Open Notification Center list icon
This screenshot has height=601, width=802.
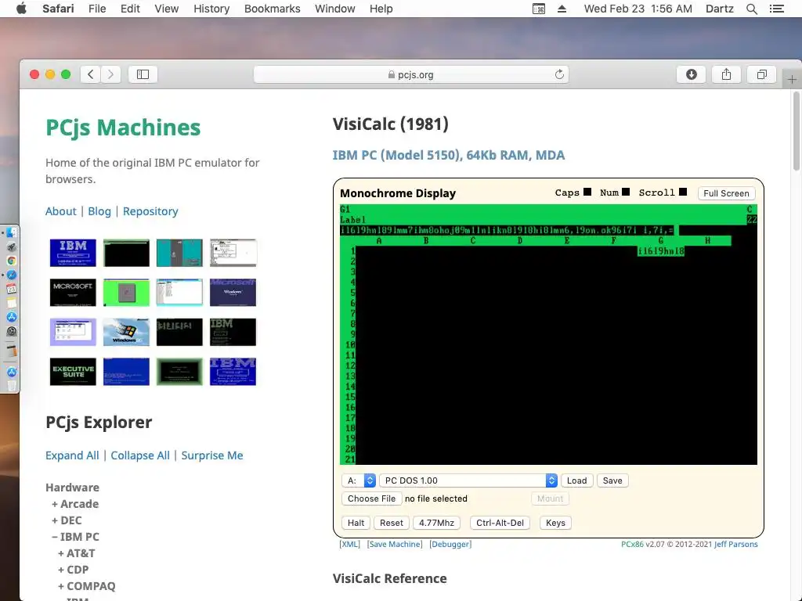(776, 9)
